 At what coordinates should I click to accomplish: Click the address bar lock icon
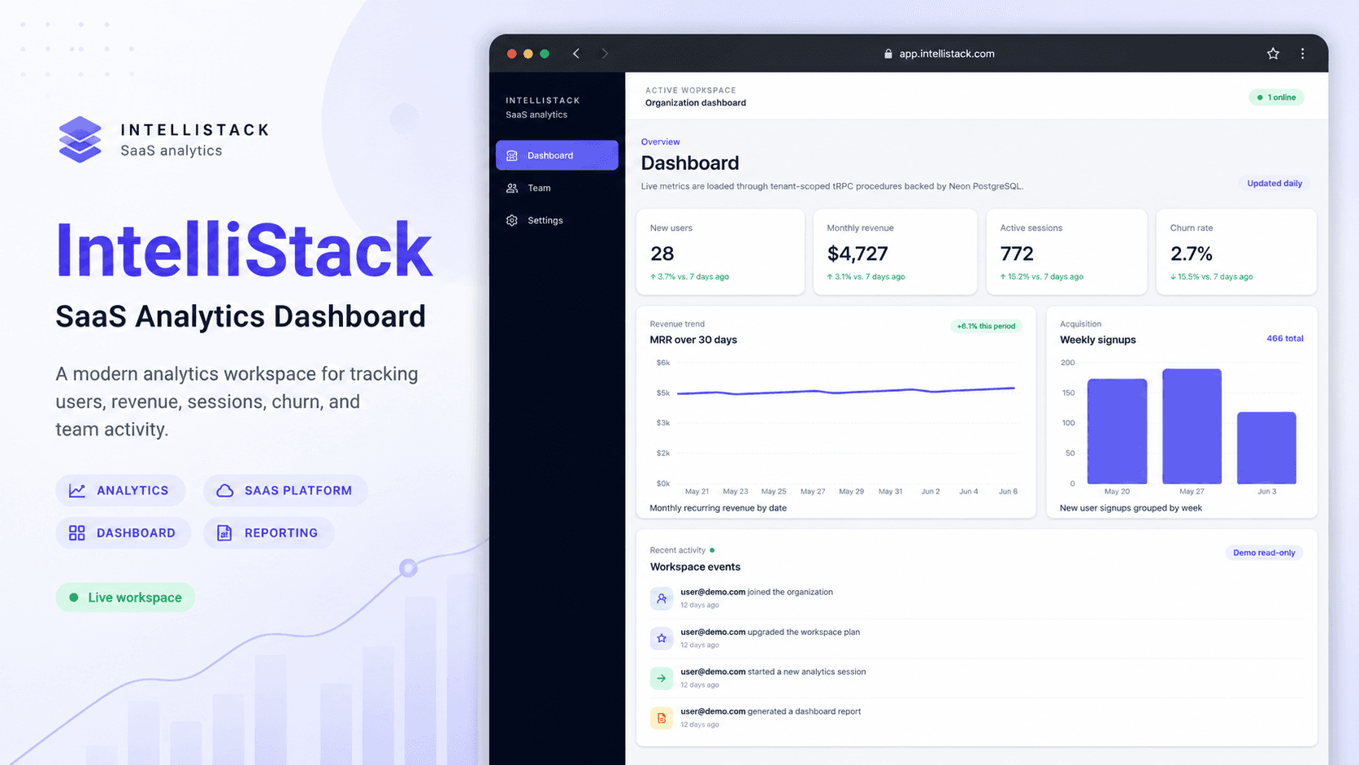tap(888, 54)
